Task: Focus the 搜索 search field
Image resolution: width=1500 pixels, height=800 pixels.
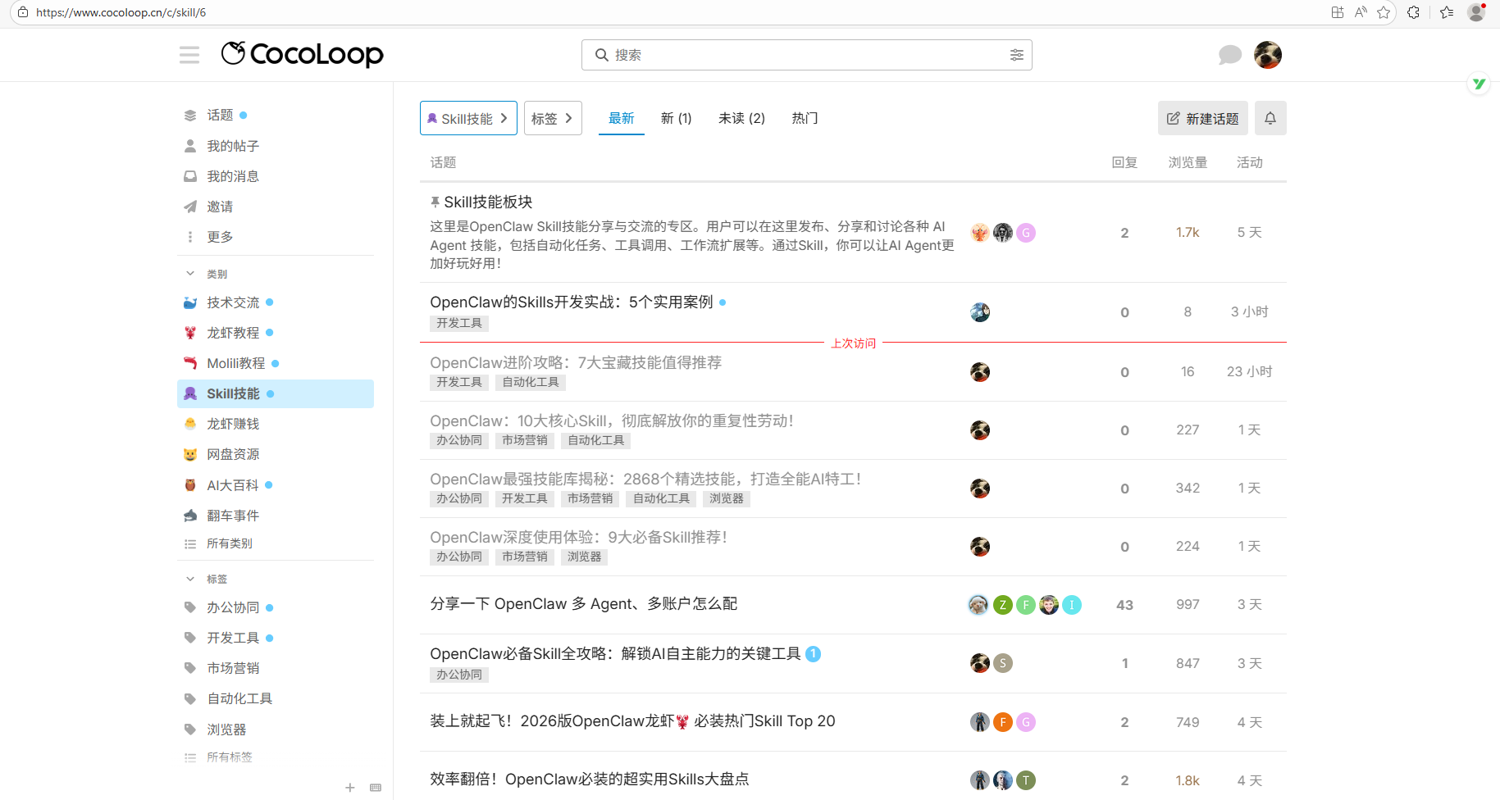Action: point(806,55)
